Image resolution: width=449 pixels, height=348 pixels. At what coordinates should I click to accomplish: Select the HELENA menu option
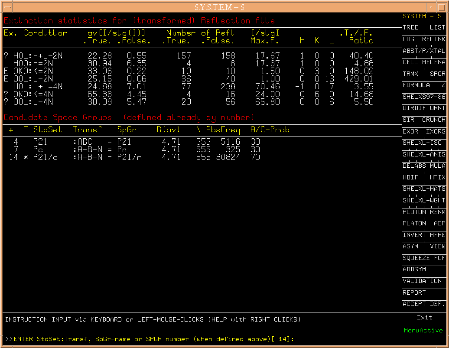[433, 62]
